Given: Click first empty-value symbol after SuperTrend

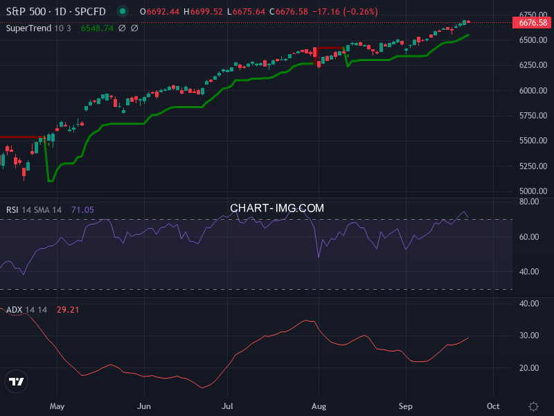Looking at the screenshot, I should [122, 28].
